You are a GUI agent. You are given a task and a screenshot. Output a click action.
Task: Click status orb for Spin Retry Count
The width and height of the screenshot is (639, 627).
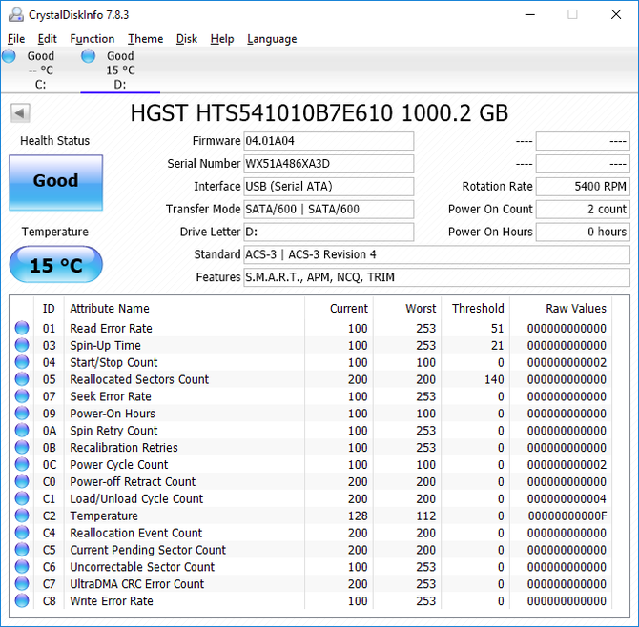tap(22, 430)
